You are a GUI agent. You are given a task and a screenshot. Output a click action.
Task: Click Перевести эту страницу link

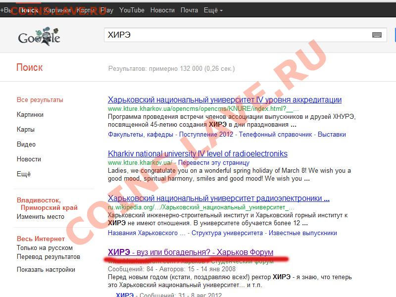click(x=214, y=163)
